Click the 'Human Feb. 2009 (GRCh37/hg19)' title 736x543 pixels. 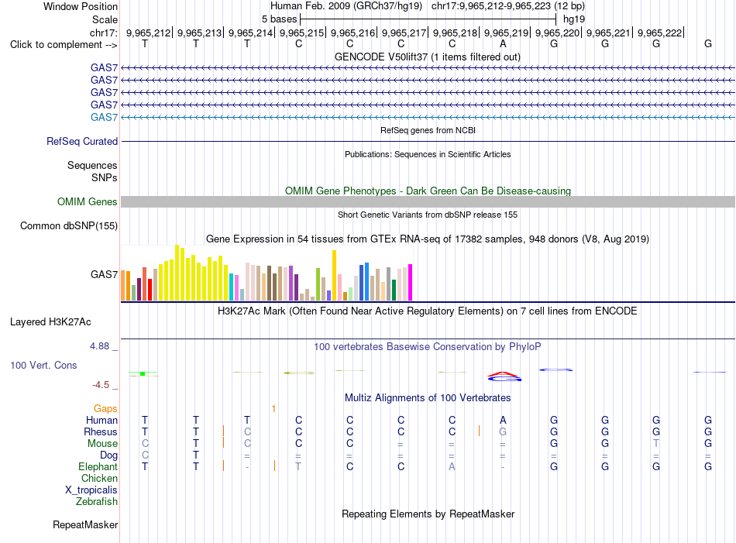coord(346,6)
